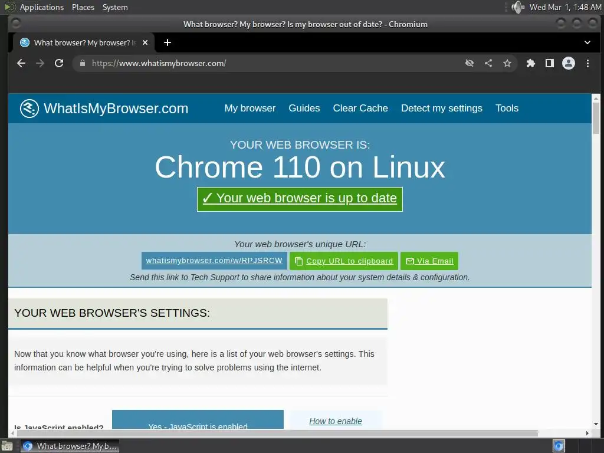Open the Clear Cache nav item
Image resolution: width=604 pixels, height=453 pixels.
click(360, 109)
